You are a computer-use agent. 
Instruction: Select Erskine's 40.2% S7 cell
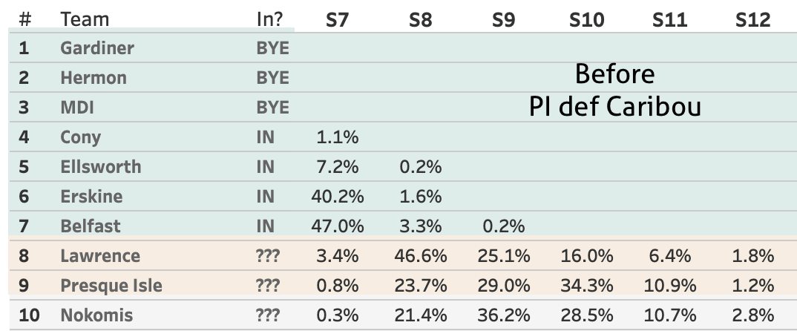click(x=337, y=196)
